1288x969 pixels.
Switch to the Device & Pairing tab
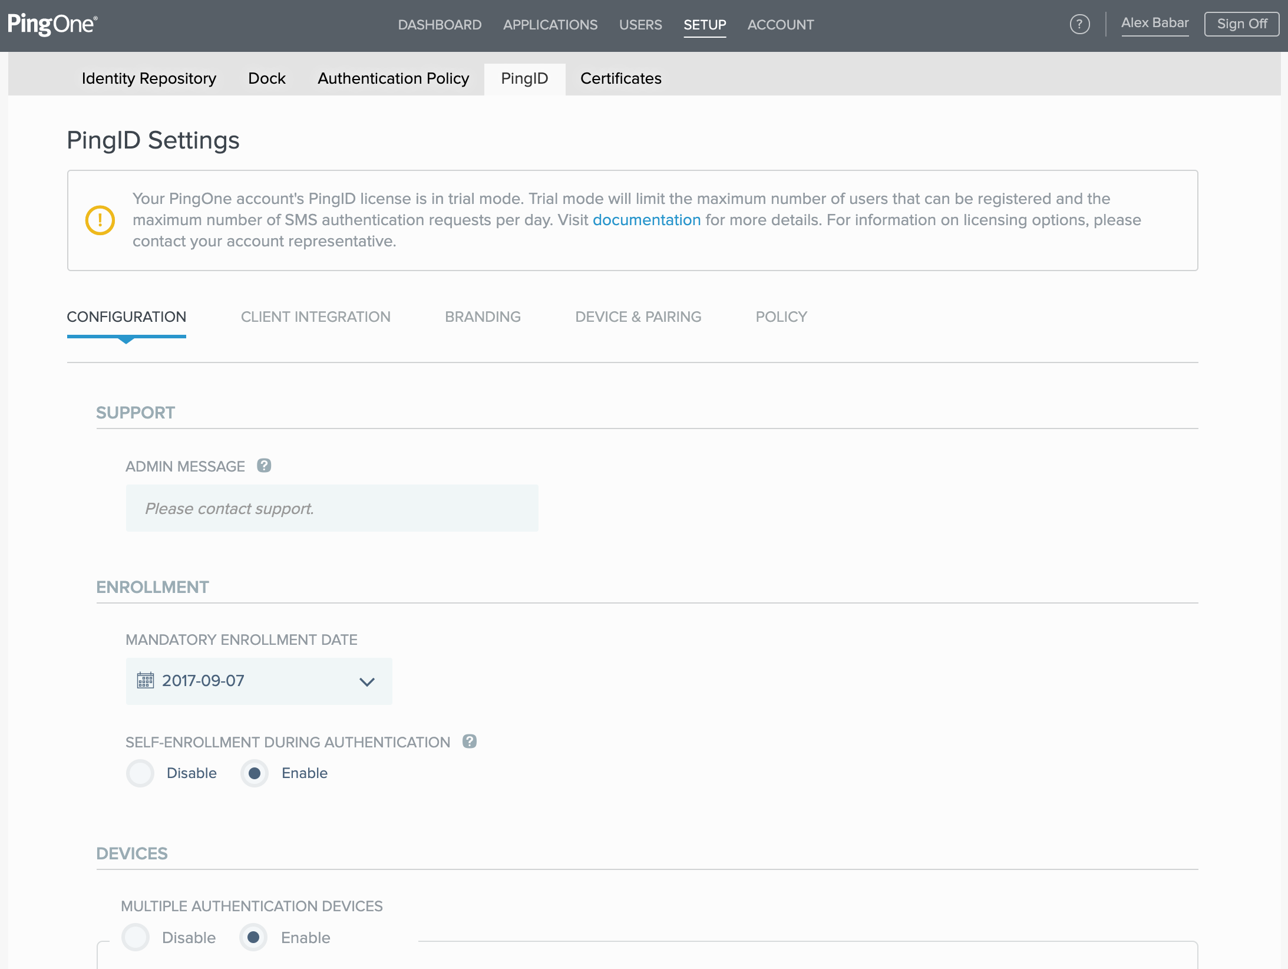click(x=638, y=317)
